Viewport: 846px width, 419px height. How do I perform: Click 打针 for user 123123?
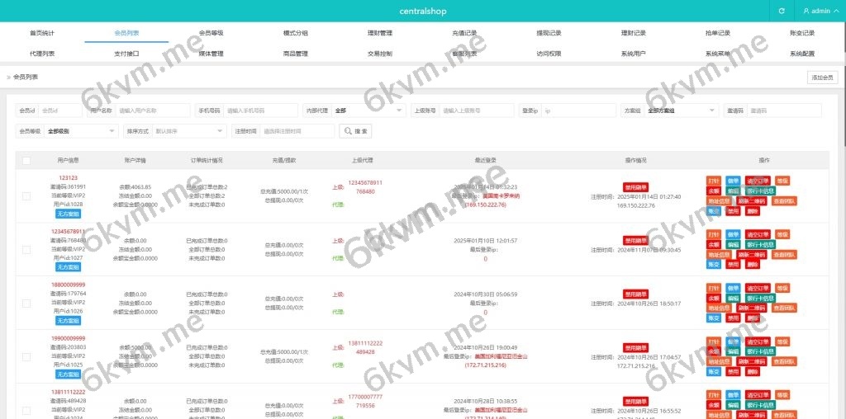tap(714, 181)
